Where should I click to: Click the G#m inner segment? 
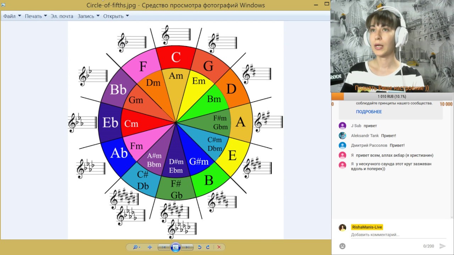click(199, 162)
